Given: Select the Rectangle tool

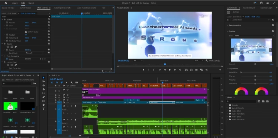Looking at the screenshot, I should 43,101.
